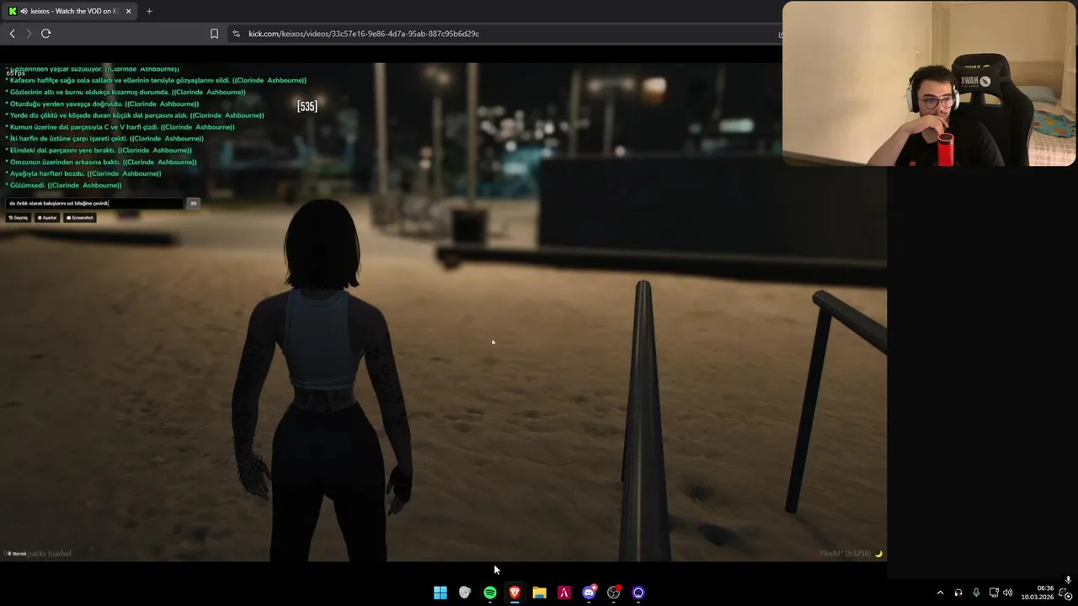
Task: Show hidden system tray icons
Action: 941,593
